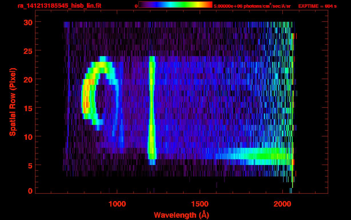Click the rainbow color scale bar

pos(175,5)
